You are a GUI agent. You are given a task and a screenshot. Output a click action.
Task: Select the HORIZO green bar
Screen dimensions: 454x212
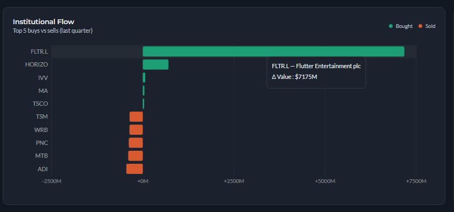click(x=155, y=65)
